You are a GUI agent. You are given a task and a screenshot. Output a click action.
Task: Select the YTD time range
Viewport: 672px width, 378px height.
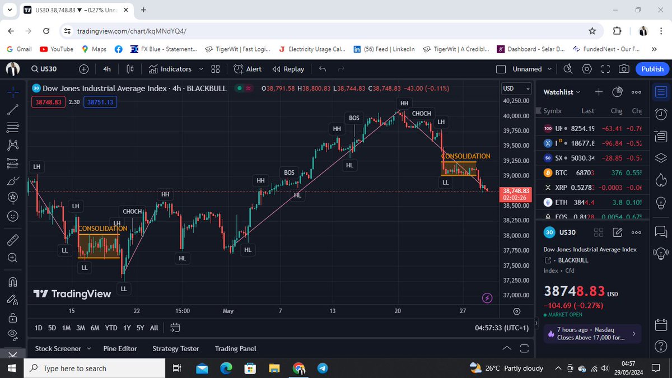coord(111,328)
